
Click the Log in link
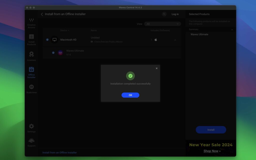click(175, 14)
